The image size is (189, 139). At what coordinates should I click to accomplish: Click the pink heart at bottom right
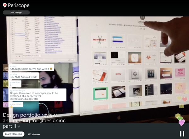(x=181, y=122)
